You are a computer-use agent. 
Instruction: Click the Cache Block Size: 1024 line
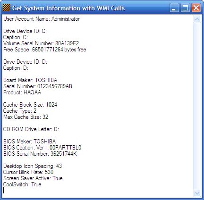coord(30,105)
